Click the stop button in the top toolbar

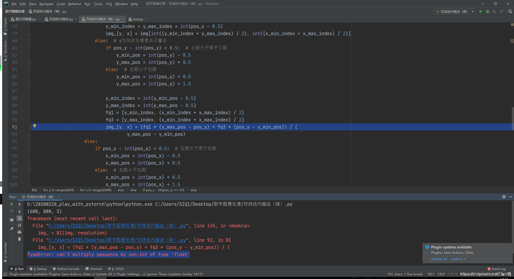(501, 11)
